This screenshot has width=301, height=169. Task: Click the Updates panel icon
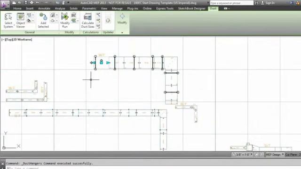pyautogui.click(x=108, y=20)
